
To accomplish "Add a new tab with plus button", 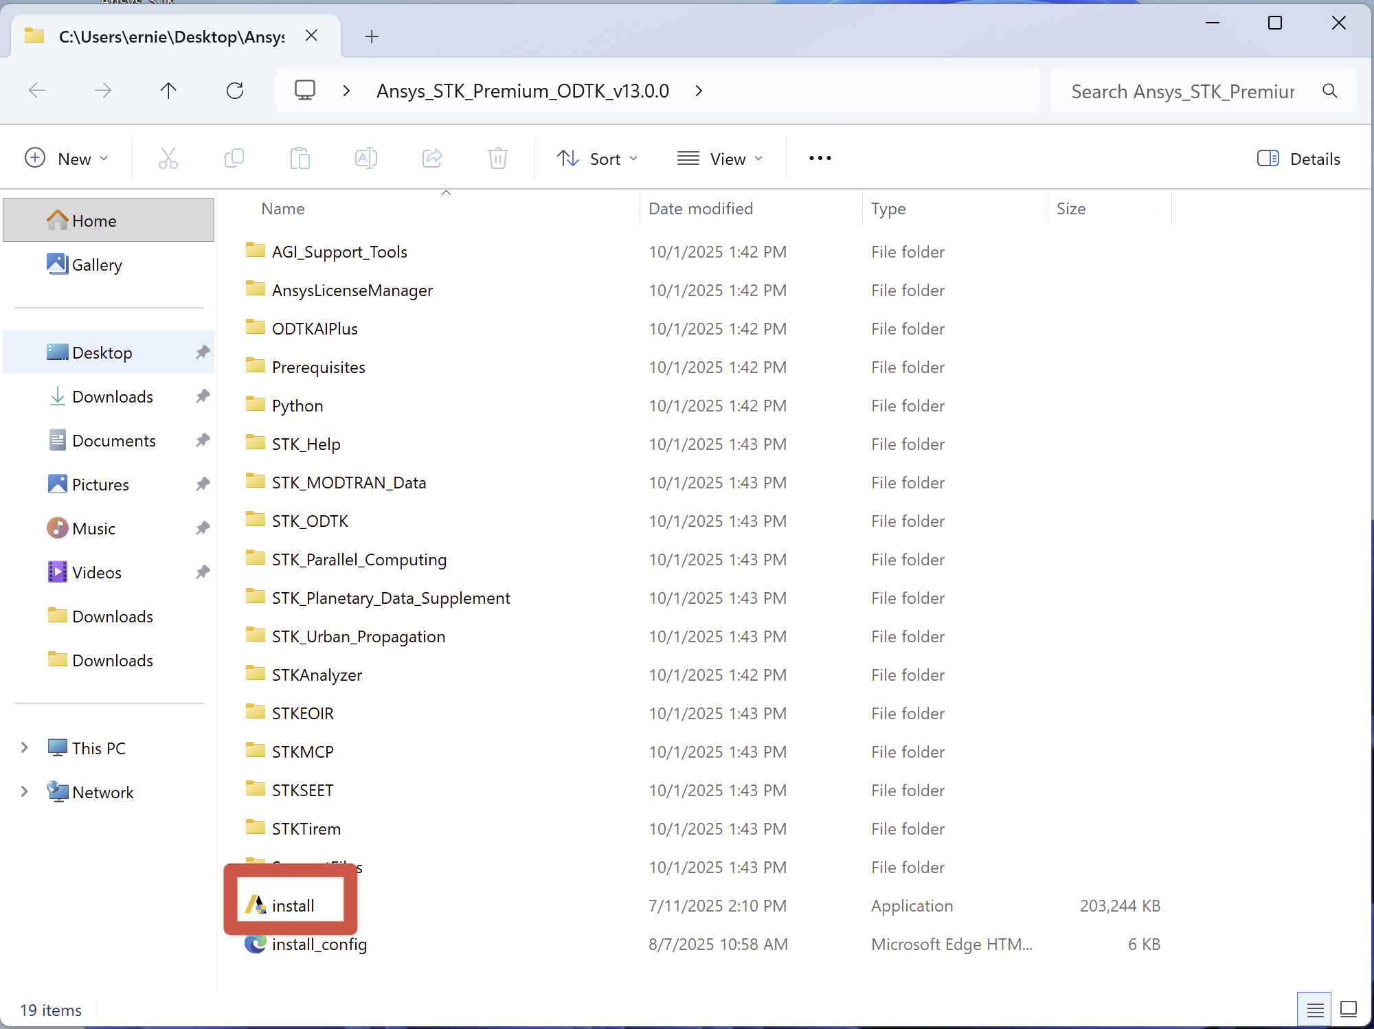I will (x=372, y=36).
